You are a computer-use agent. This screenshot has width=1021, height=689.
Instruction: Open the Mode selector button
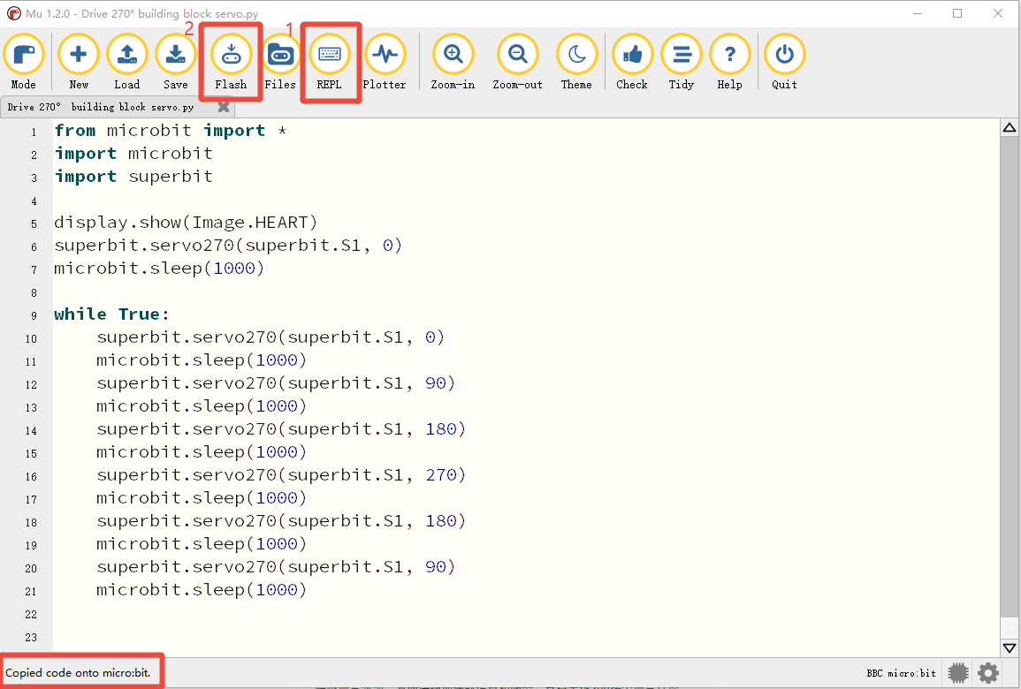tap(24, 62)
